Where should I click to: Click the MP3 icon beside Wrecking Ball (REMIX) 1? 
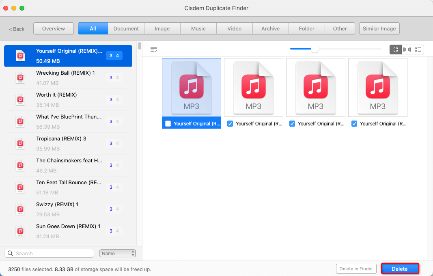21,78
